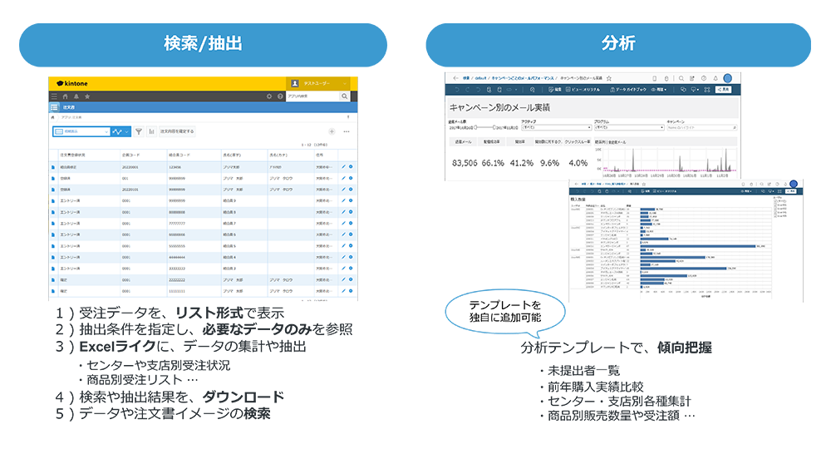Click the 編集 edit item in the dashboard toolbar
The width and height of the screenshot is (831, 449).
555,89
